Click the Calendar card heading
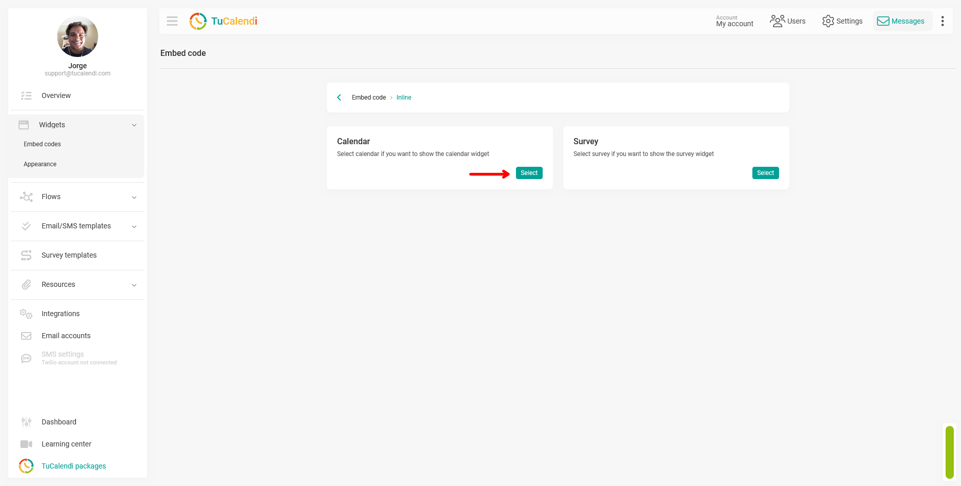Image resolution: width=961 pixels, height=486 pixels. click(354, 141)
